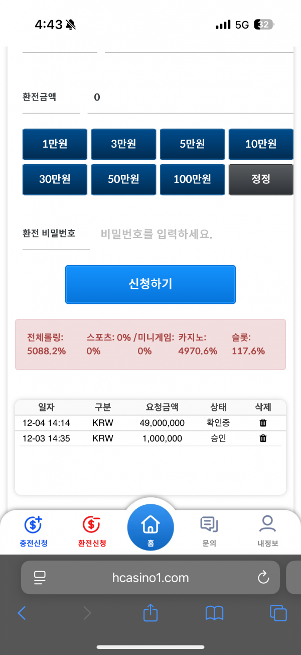Image resolution: width=301 pixels, height=655 pixels.
Task: Delete the 49,000,000 KRW withdrawal request
Action: click(263, 423)
